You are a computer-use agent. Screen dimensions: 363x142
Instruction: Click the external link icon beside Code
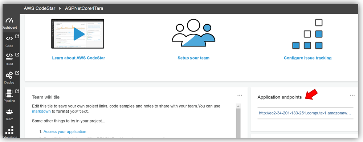(x=17, y=36)
